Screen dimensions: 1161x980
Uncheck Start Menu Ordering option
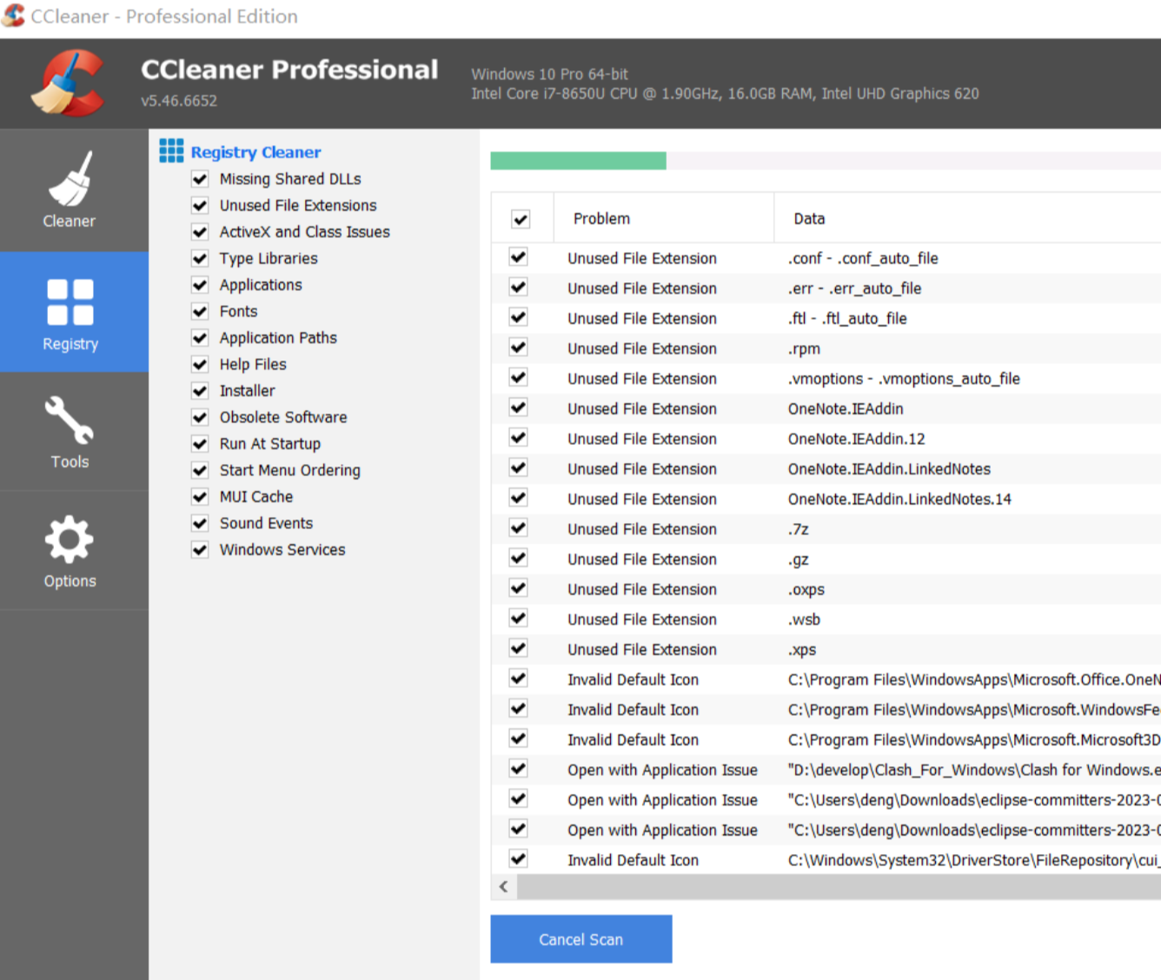pyautogui.click(x=200, y=471)
